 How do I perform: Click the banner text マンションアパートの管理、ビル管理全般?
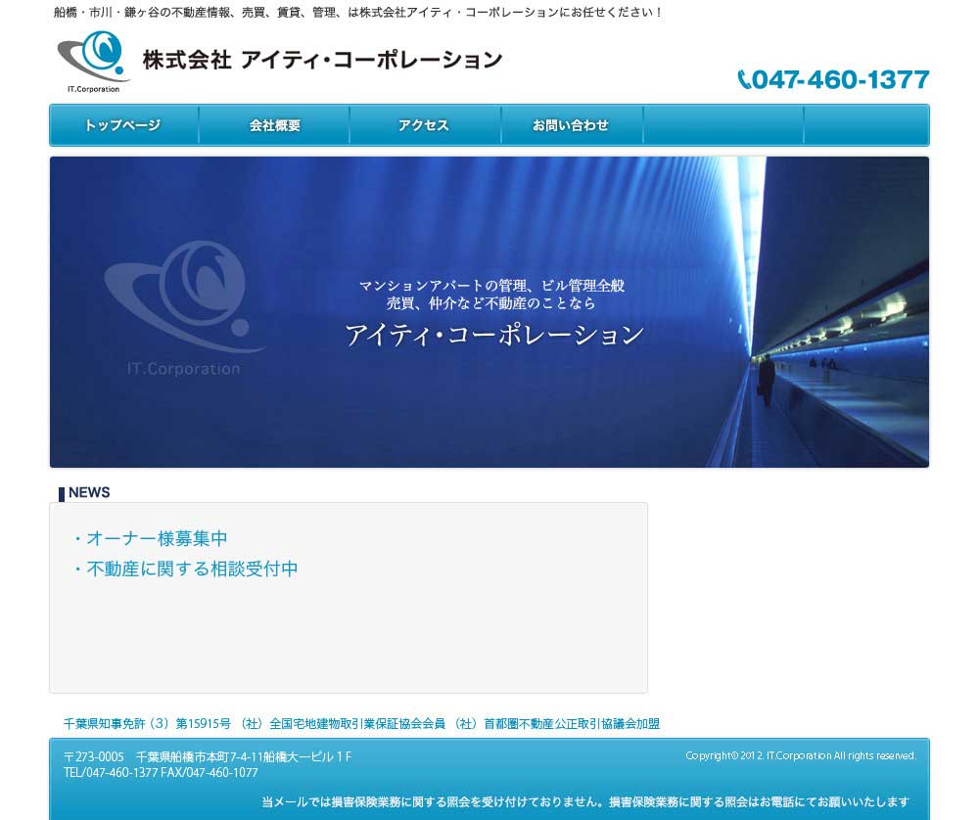pyautogui.click(x=492, y=286)
